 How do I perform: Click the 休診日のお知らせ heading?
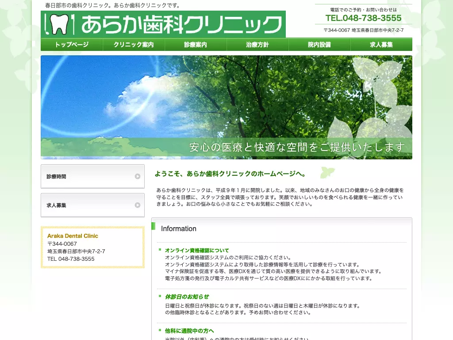187,297
